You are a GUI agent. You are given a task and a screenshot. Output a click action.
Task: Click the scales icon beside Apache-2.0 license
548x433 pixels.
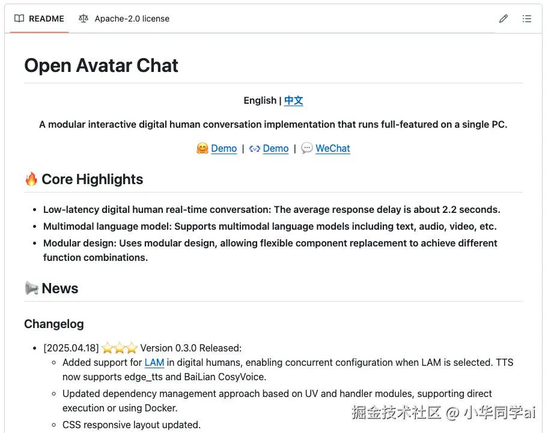click(x=84, y=19)
